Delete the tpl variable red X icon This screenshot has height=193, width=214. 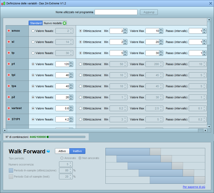[x=9, y=75]
